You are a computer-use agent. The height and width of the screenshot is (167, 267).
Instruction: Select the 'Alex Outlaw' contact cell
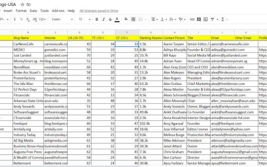tap(175, 84)
